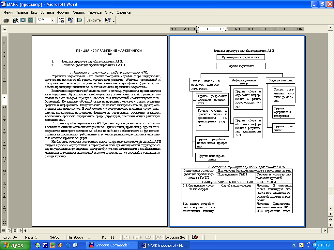
Task: Open the Формат menu
Action: pos(63,12)
